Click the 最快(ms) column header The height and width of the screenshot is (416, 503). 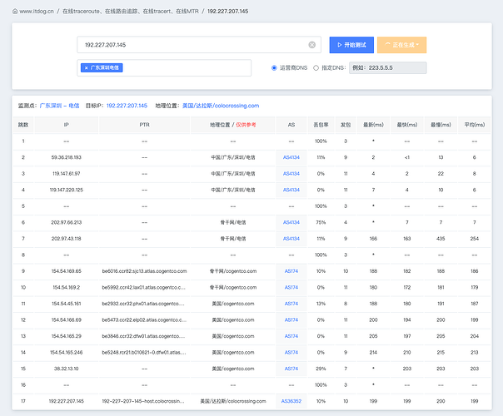point(407,125)
